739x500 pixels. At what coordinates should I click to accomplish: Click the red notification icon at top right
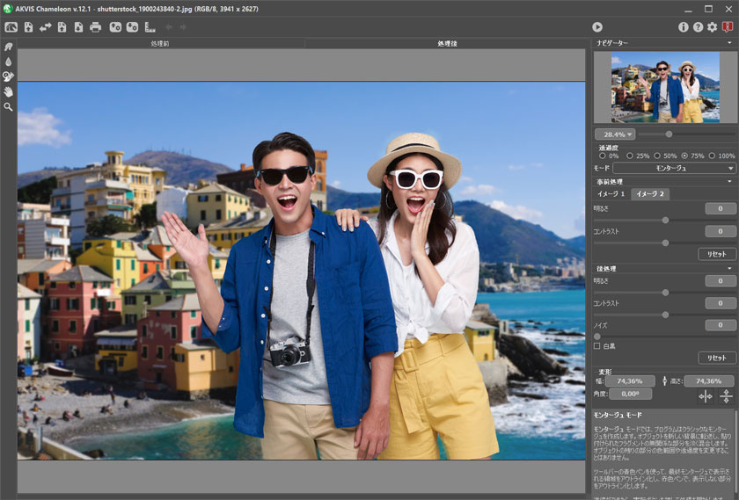[728, 27]
